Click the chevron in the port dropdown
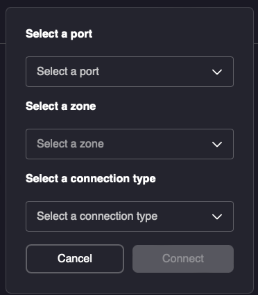258x295 pixels. [x=217, y=72]
